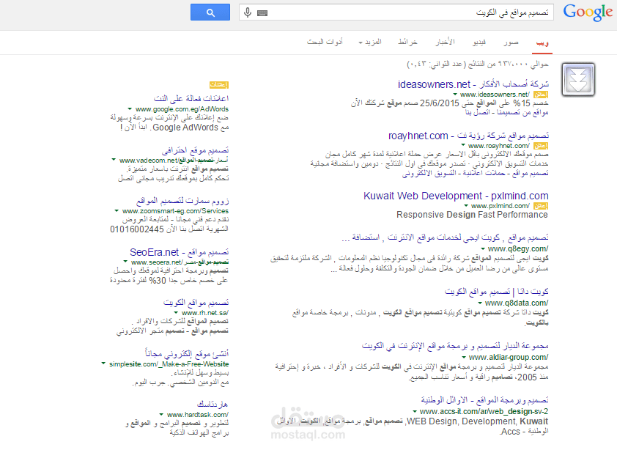This screenshot has height=450, width=617.
Task: Click the www.aldiar-group.com green URL
Action: (509, 358)
